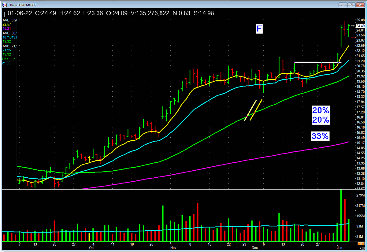Select the 33% annotation label
Image resolution: width=367 pixels, height=252 pixels.
pyautogui.click(x=320, y=136)
